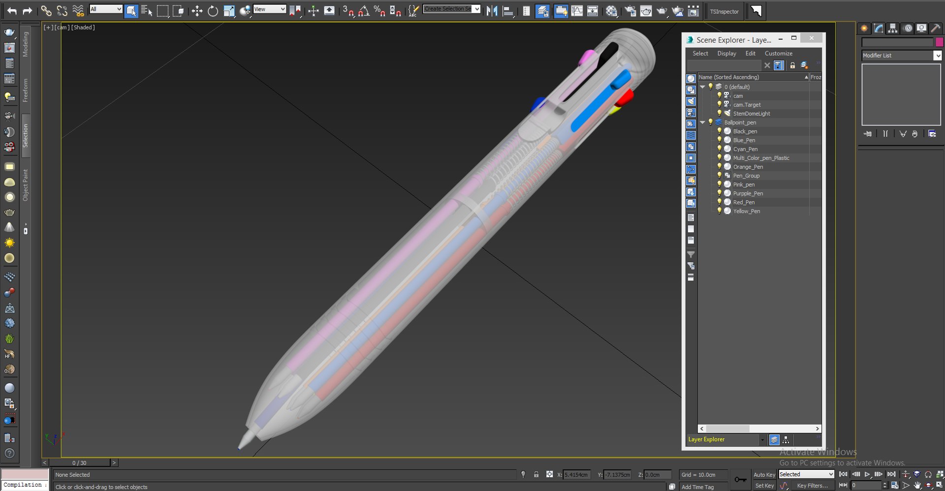Choose the Select and Scale tool
This screenshot has height=491, width=945.
[x=229, y=10]
